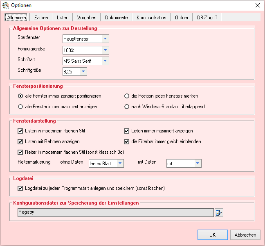Expand the Schriftgröße size dropdown

(x=83, y=71)
